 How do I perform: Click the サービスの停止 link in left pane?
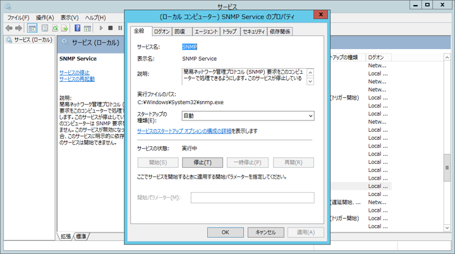point(75,72)
